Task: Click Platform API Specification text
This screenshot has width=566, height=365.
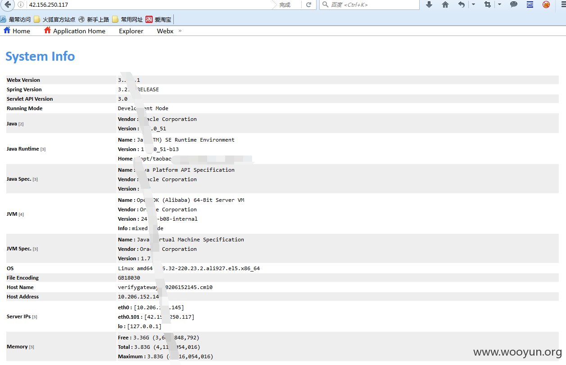Action: point(194,170)
